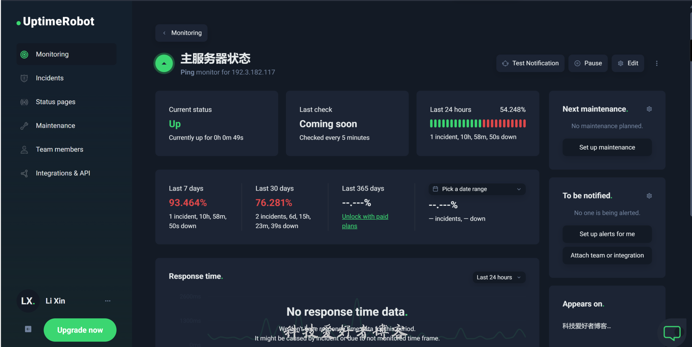This screenshot has height=347, width=692.
Task: Open the three-dot monitor options menu
Action: (x=657, y=64)
